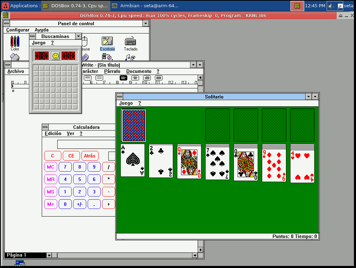
Task: Open the Calculadora system menu box
Action: pyautogui.click(x=45, y=127)
